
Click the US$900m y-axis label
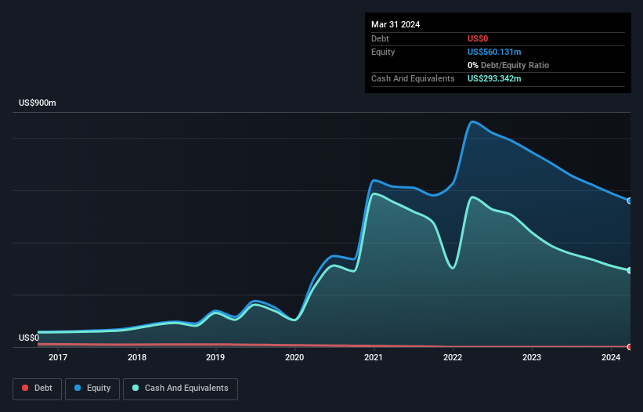coord(38,103)
